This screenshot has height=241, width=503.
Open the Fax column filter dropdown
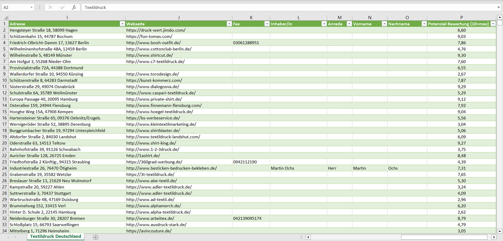tap(267, 24)
